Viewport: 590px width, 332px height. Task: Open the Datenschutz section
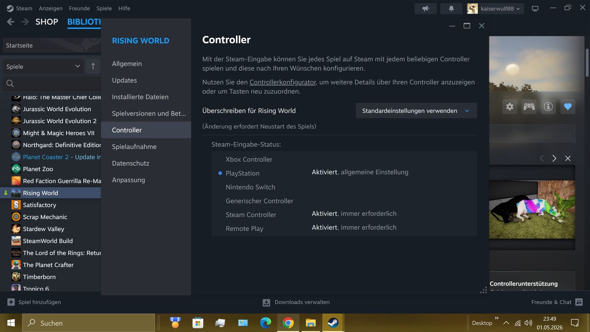click(x=146, y=163)
